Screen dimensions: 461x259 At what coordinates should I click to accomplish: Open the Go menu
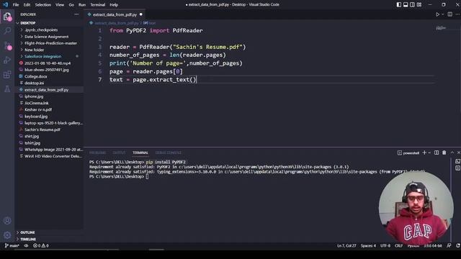(71, 5)
